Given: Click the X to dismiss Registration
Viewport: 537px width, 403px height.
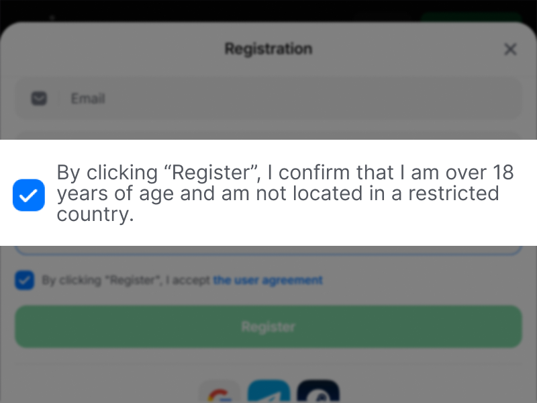Looking at the screenshot, I should tap(510, 49).
